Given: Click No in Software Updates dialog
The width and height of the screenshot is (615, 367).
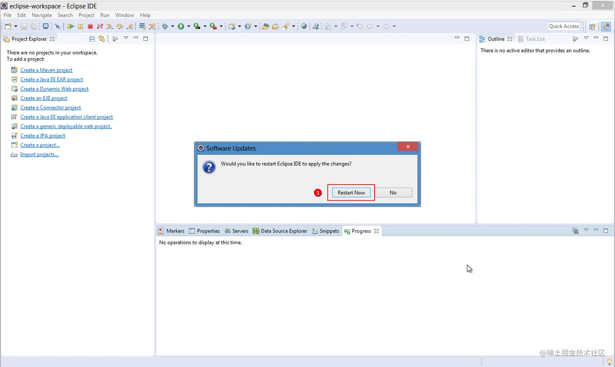Looking at the screenshot, I should (393, 193).
